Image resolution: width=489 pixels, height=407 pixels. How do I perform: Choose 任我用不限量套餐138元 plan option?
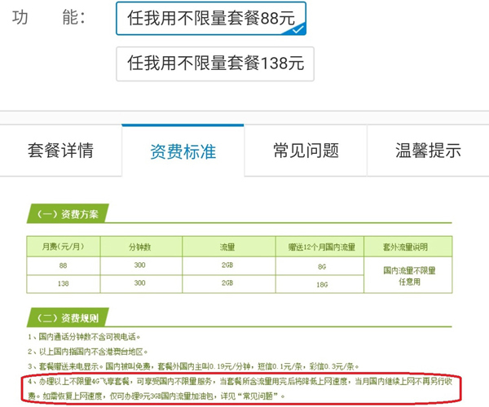(215, 63)
